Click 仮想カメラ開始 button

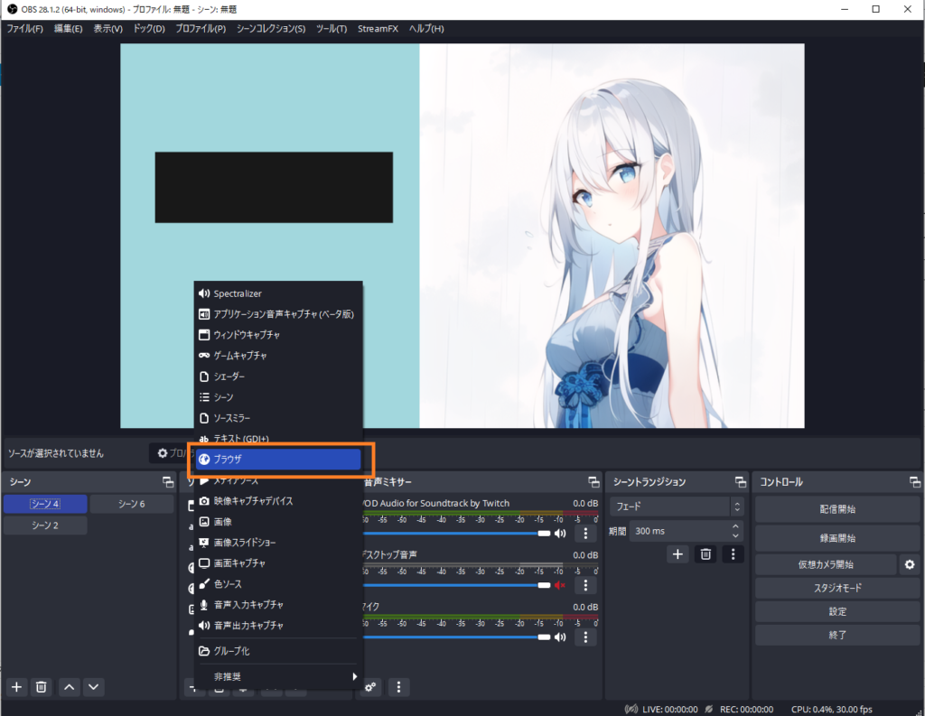pyautogui.click(x=826, y=564)
